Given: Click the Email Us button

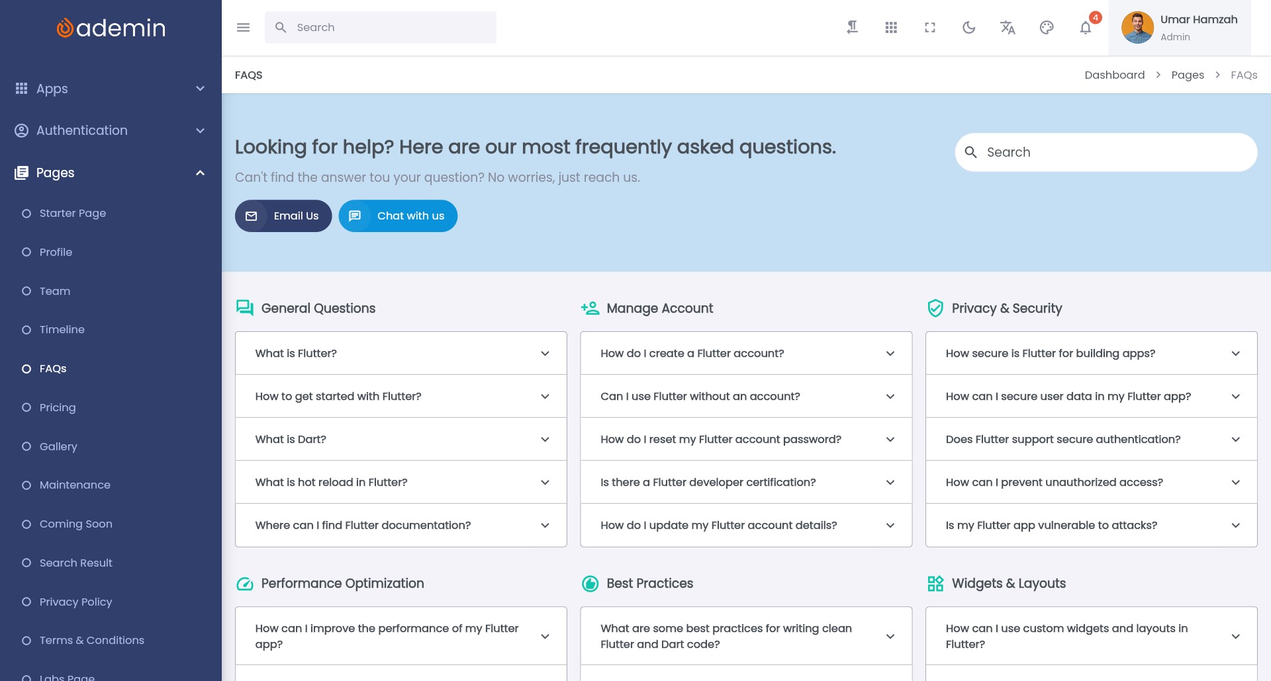Looking at the screenshot, I should [283, 216].
